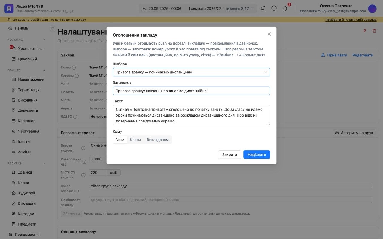383x239 pixels.
Task: Click the red trash delete icon
Action: (x=374, y=31)
